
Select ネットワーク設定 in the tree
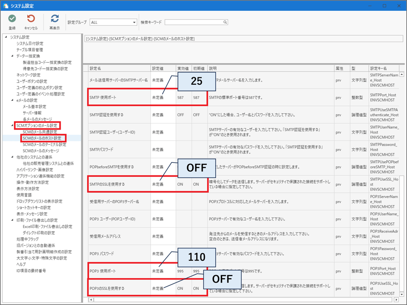[x=28, y=75]
